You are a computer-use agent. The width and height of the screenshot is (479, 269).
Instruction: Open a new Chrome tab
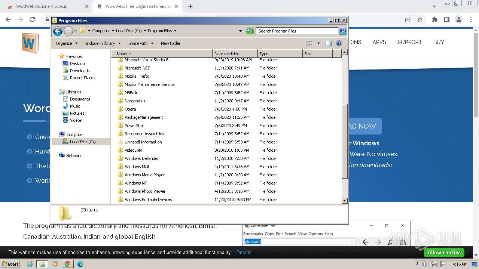click(190, 6)
